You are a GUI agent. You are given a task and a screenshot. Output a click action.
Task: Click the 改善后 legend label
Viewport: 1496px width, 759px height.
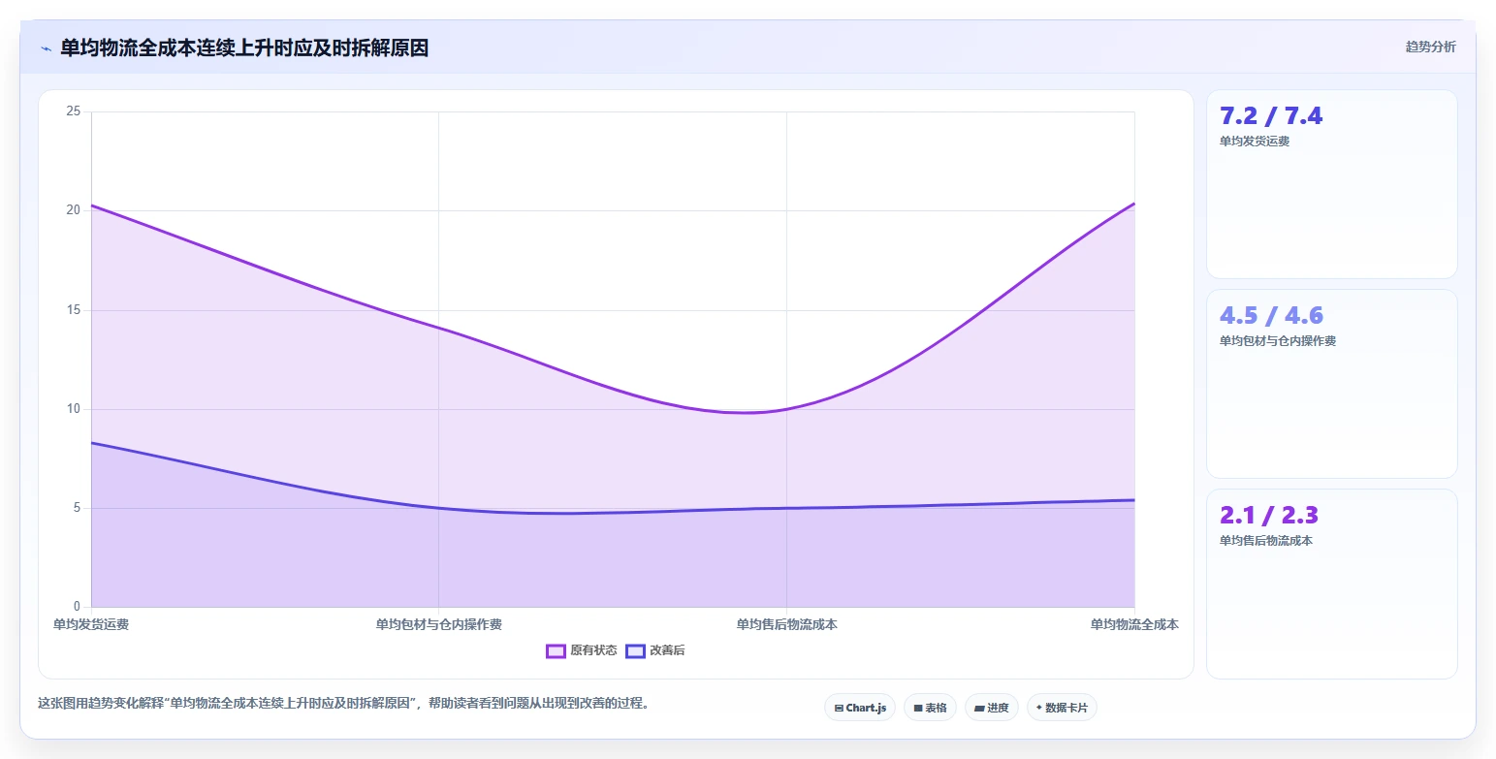pos(667,651)
